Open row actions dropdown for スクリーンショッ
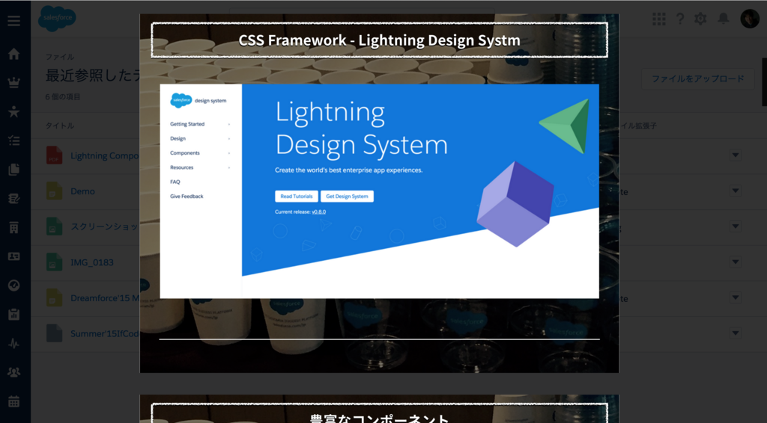The width and height of the screenshot is (767, 423). tap(736, 226)
